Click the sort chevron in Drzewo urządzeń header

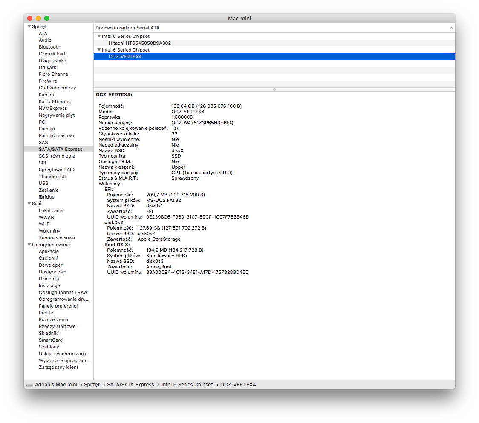451,28
